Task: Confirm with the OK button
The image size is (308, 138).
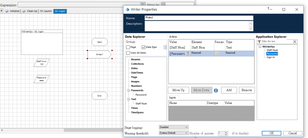Action: [x=272, y=133]
